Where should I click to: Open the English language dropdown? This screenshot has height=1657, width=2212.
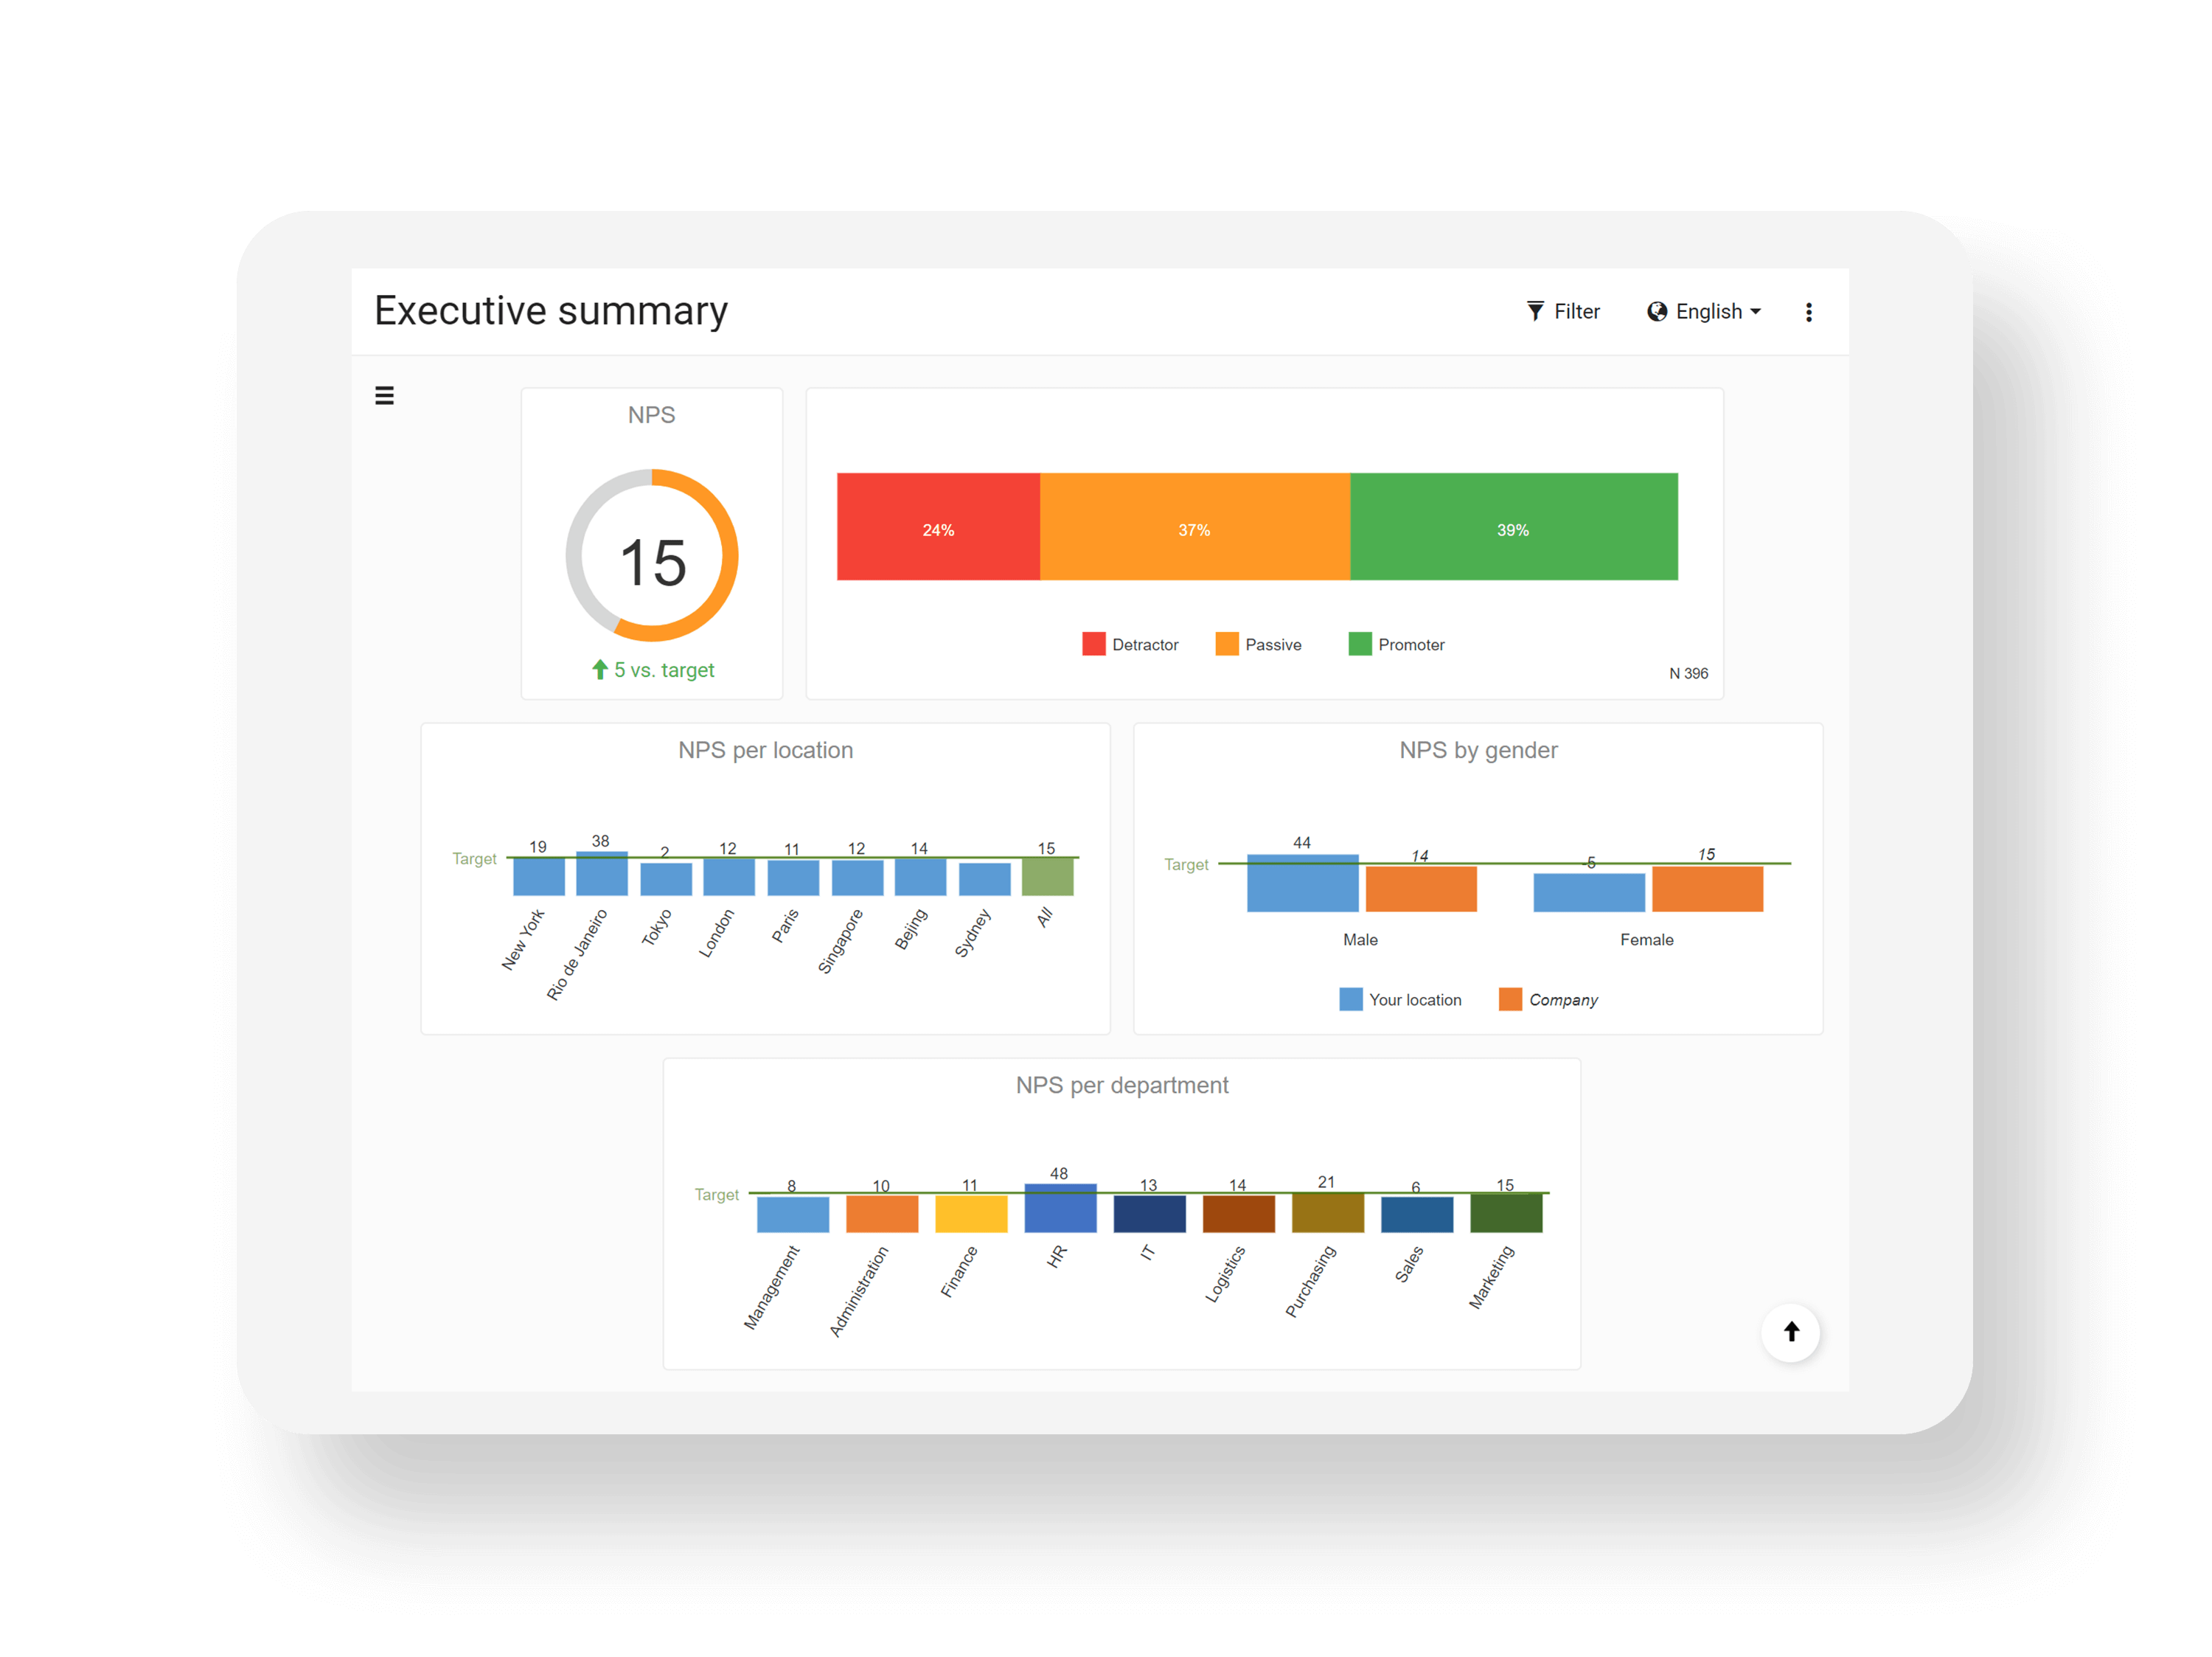[x=1705, y=311]
